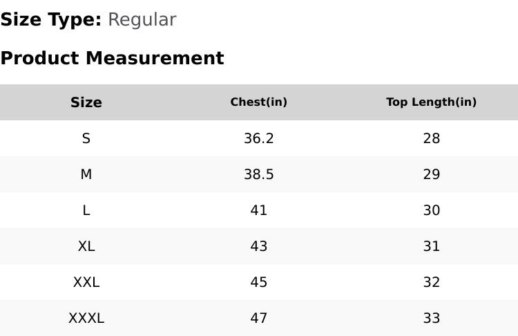Select the XL size cell
518x336 pixels.
(86, 246)
